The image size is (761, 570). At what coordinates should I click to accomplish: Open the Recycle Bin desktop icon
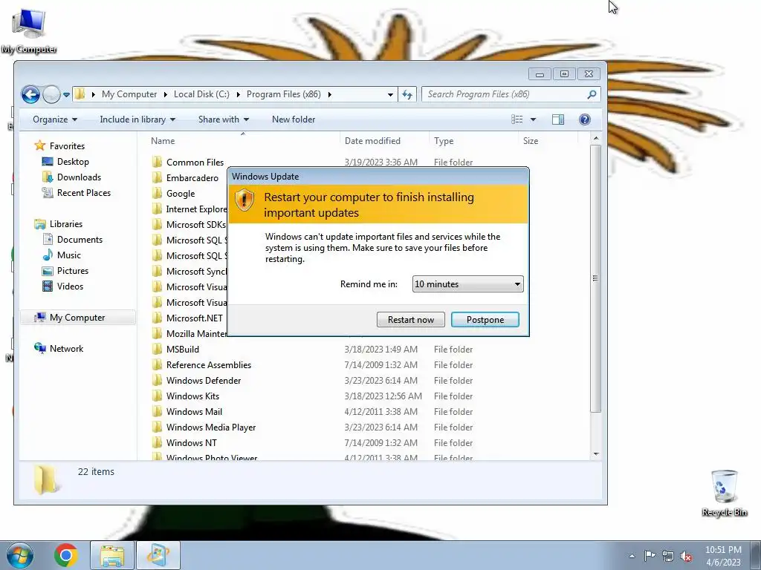[724, 493]
